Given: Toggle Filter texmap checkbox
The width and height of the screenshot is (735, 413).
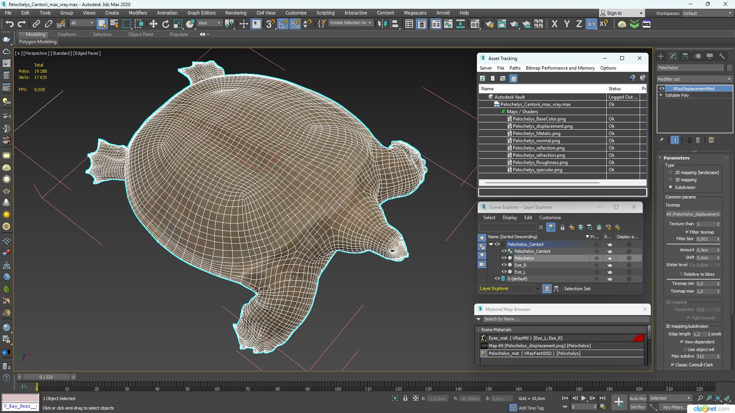Looking at the screenshot, I should tap(687, 232).
